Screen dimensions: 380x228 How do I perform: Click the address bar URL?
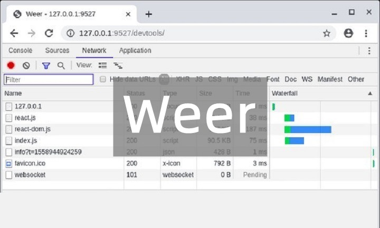[x=122, y=33]
